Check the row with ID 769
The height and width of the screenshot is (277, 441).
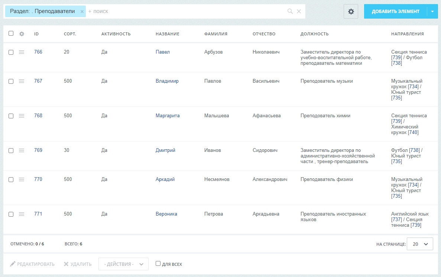(11, 150)
